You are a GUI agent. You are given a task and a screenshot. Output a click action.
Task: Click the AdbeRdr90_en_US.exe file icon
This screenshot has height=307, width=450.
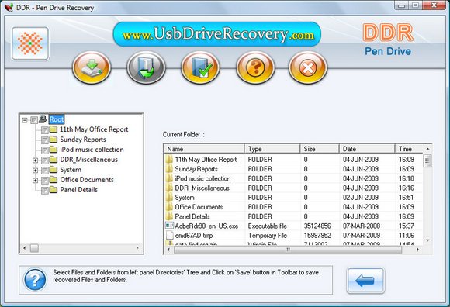click(169, 226)
